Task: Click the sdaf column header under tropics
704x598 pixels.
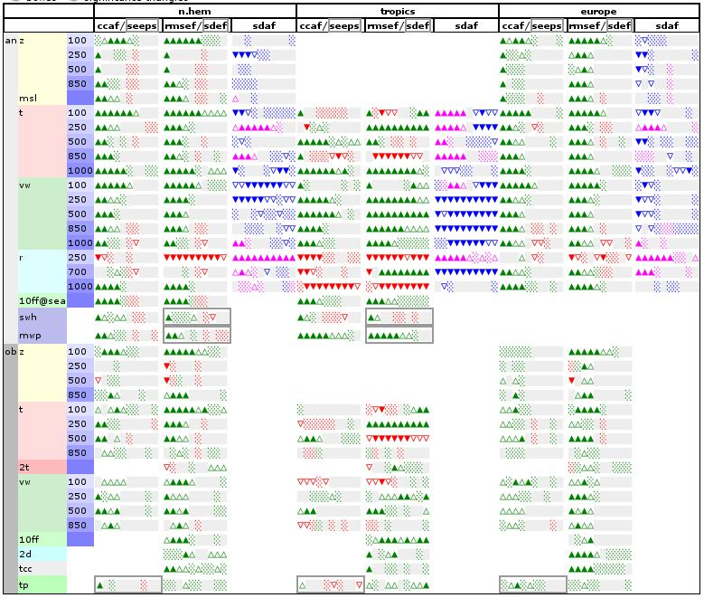Action: click(466, 25)
